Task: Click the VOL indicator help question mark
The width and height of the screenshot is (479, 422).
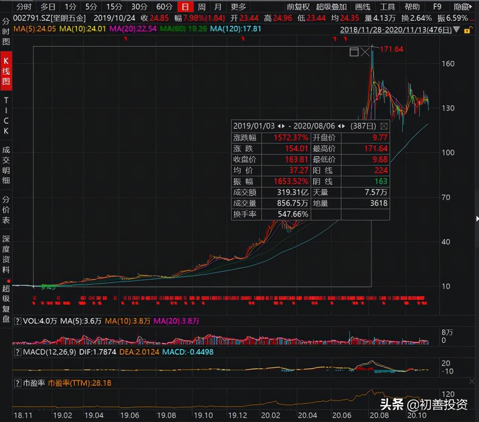Action: point(18,321)
